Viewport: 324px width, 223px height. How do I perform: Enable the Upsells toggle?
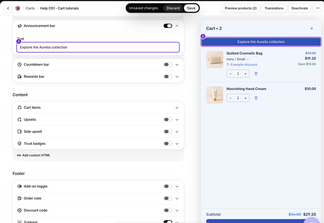coord(168,119)
